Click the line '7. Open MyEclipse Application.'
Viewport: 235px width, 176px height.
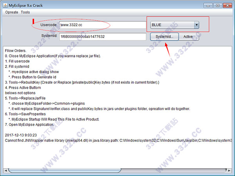(x=29, y=124)
